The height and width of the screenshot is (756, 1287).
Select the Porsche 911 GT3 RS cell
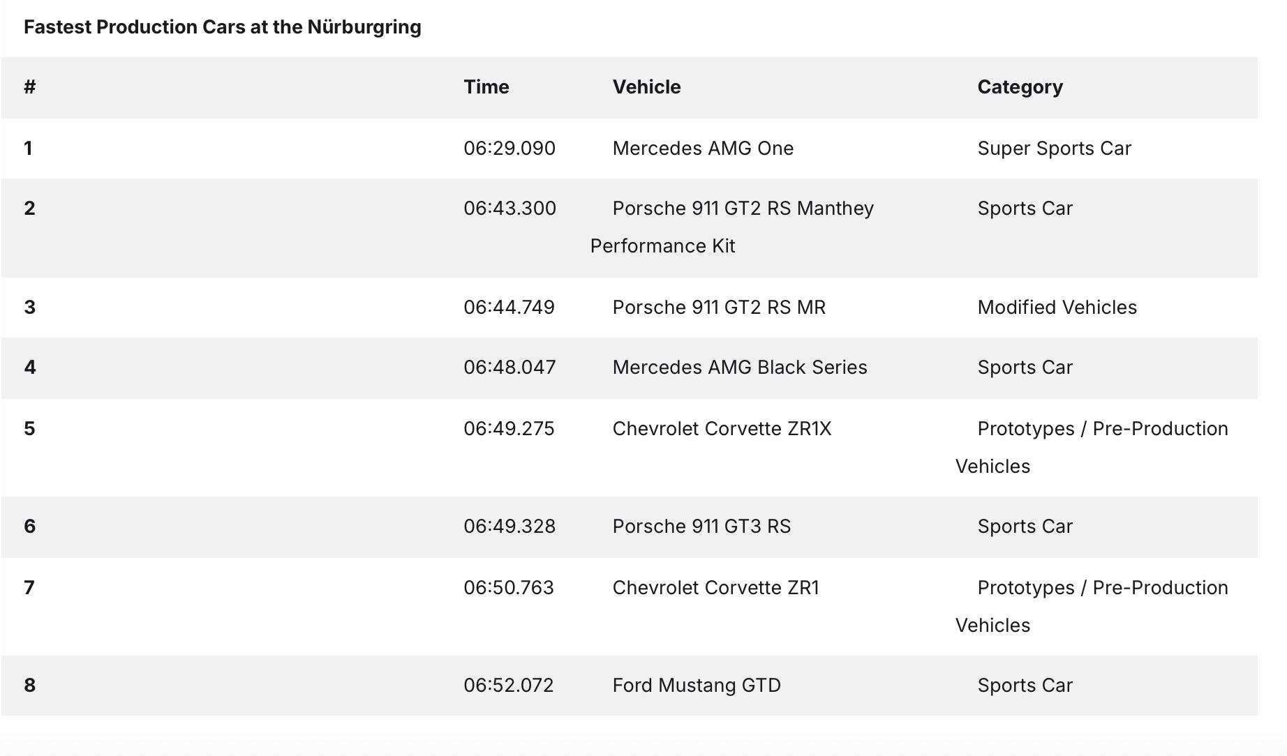click(x=701, y=527)
